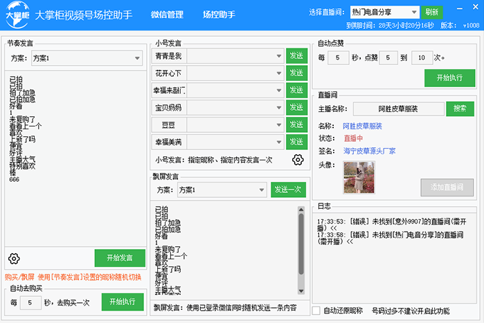Toggle the 自动还原昵称 checkbox
The height and width of the screenshot is (323, 484).
coord(316,311)
